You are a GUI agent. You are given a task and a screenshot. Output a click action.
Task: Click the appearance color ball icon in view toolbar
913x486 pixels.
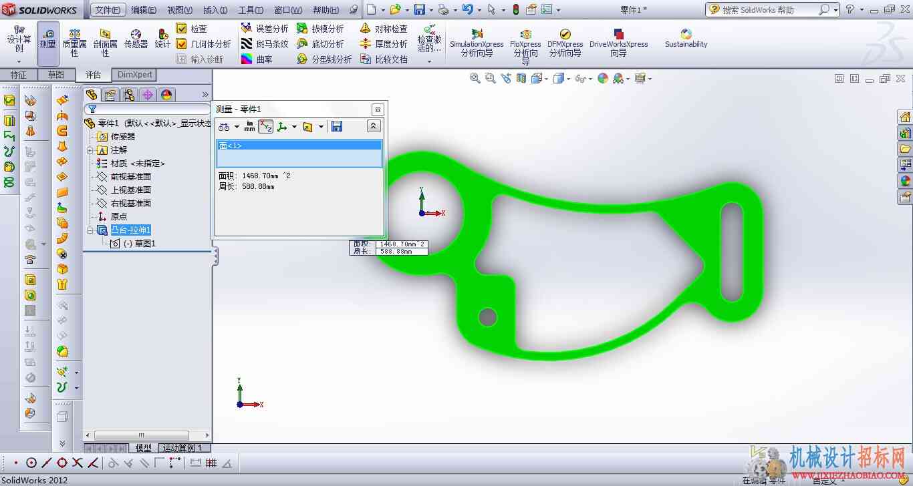coord(603,78)
